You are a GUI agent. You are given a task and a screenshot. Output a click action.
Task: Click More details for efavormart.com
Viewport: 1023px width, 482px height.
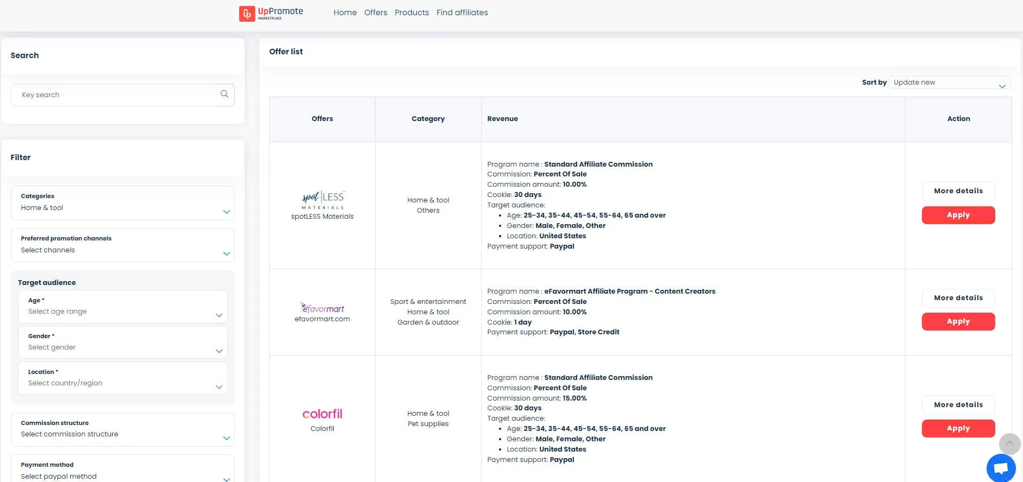958,298
